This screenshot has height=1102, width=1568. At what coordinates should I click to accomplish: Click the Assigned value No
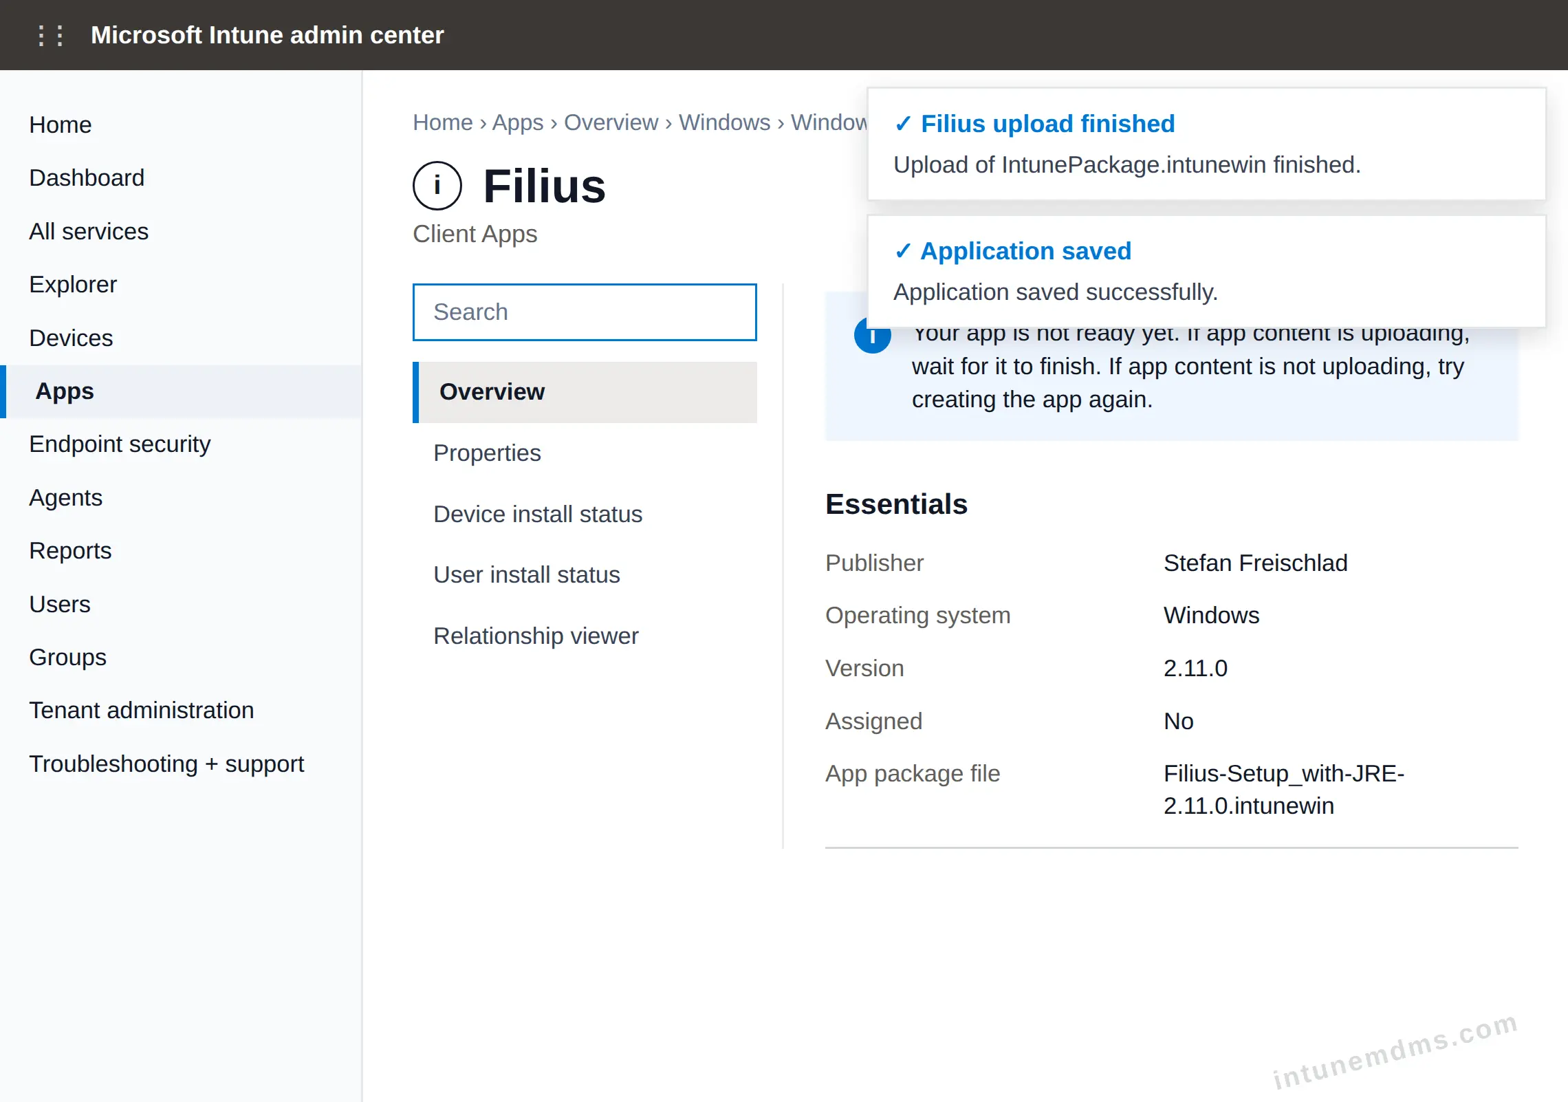point(1179,721)
